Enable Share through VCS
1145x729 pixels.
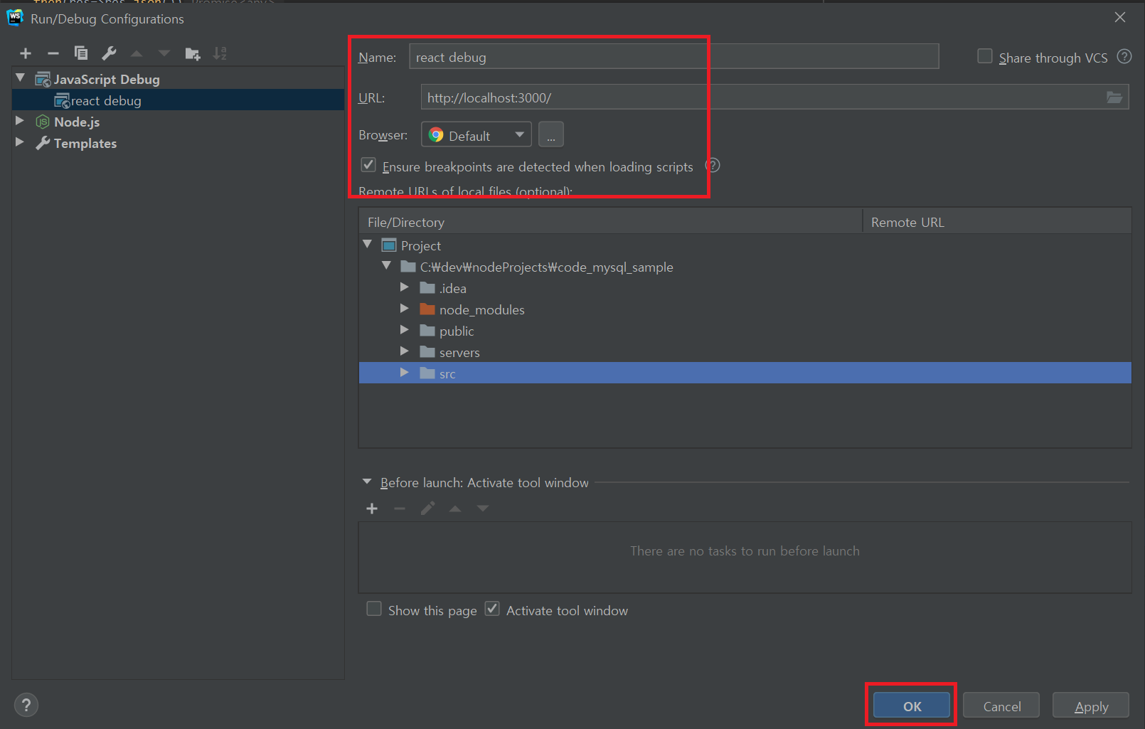[x=984, y=55]
